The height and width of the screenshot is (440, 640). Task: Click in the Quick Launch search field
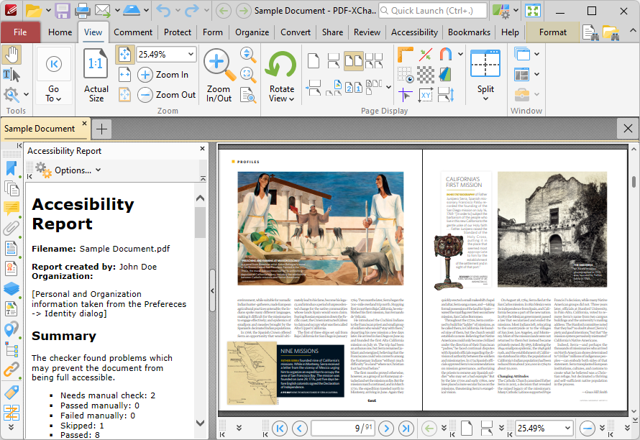[x=433, y=11]
